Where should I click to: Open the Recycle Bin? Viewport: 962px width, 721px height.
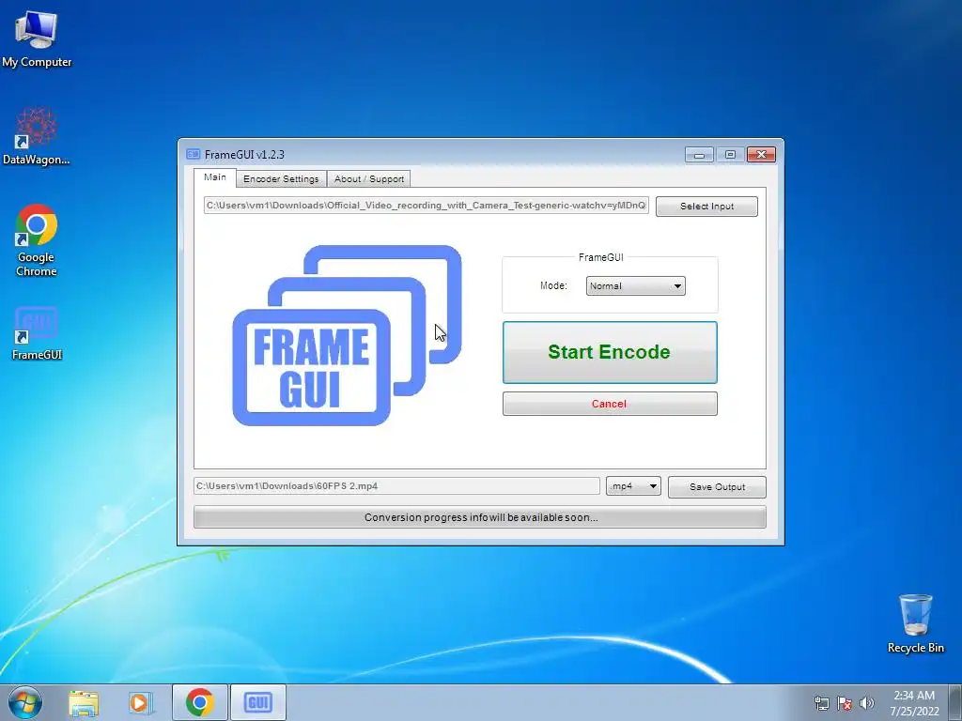tap(915, 623)
